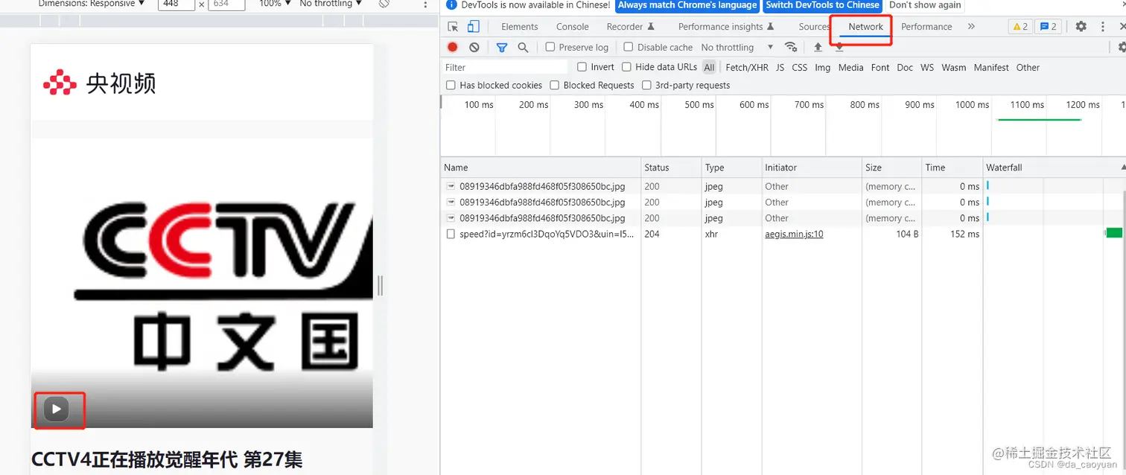Click the play button on the CCTV video

57,409
